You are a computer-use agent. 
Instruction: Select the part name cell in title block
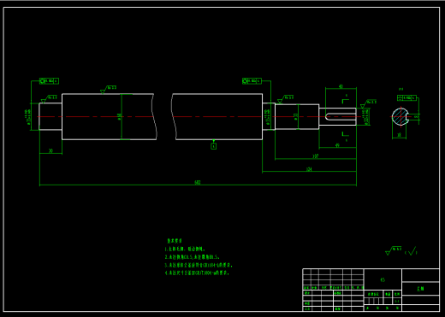point(420,289)
